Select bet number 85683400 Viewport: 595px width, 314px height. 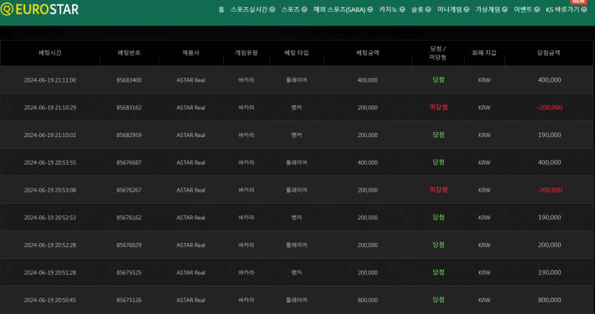[x=129, y=80]
